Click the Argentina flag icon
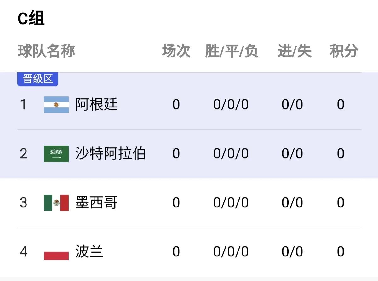The image size is (378, 281). coord(56,105)
